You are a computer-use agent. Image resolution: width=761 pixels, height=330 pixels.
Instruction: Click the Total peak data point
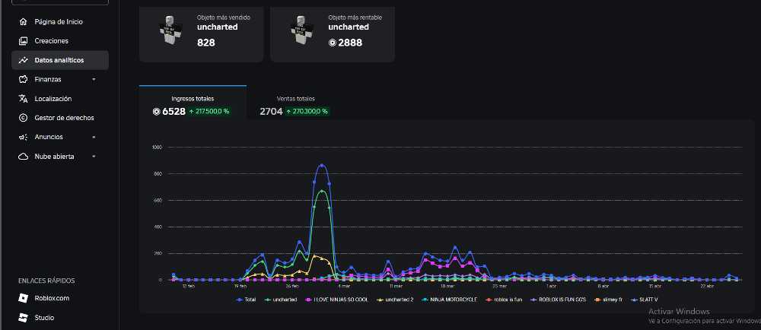click(x=321, y=165)
